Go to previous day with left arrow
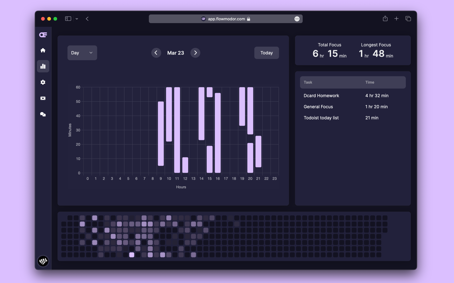454x283 pixels. 156,53
